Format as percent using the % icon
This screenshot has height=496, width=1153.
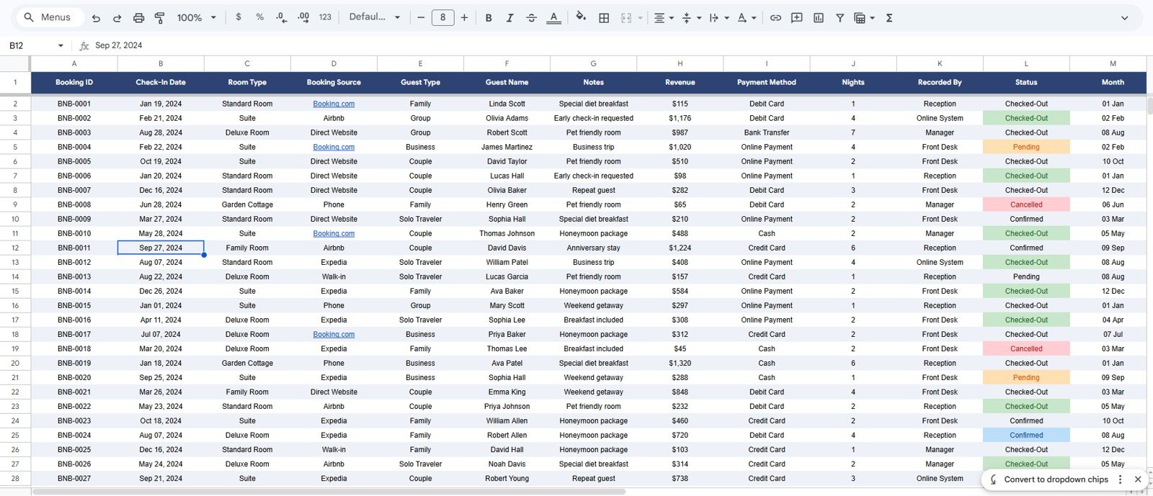[259, 17]
